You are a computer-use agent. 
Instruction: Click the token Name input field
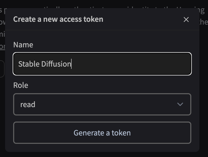(x=127, y=64)
